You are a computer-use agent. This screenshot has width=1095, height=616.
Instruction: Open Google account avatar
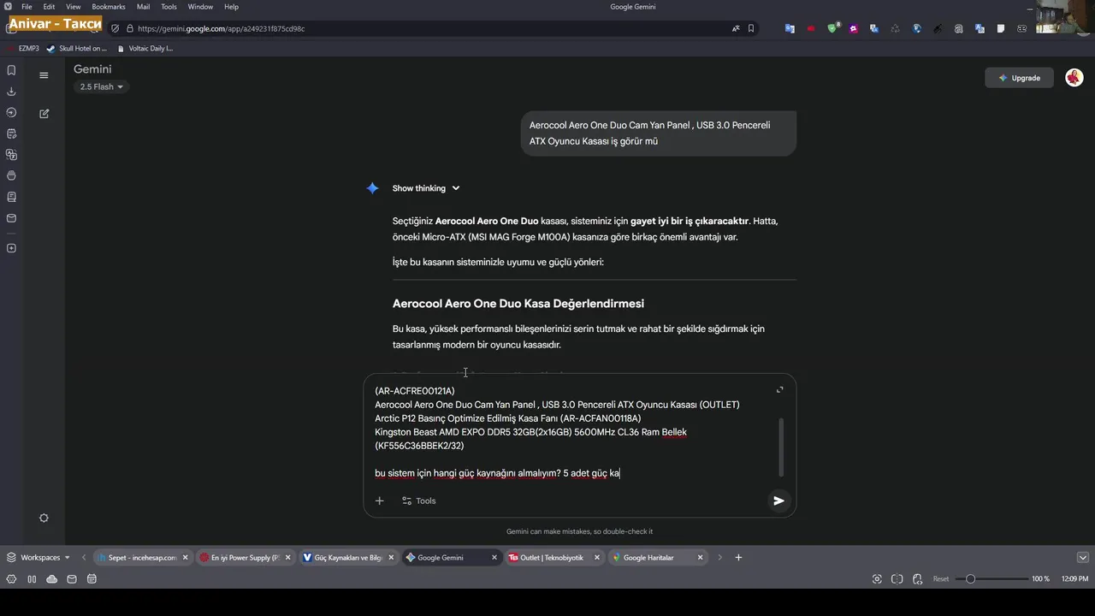point(1074,78)
